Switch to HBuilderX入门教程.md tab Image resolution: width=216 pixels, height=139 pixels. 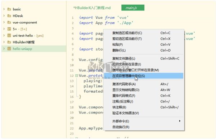click(x=92, y=8)
